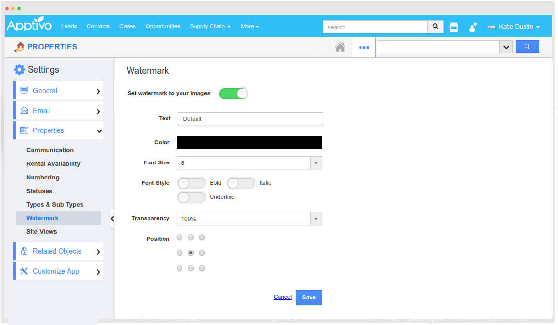Viewport: 558px width, 325px height.
Task: Select the center position radio button
Action: coord(191,253)
